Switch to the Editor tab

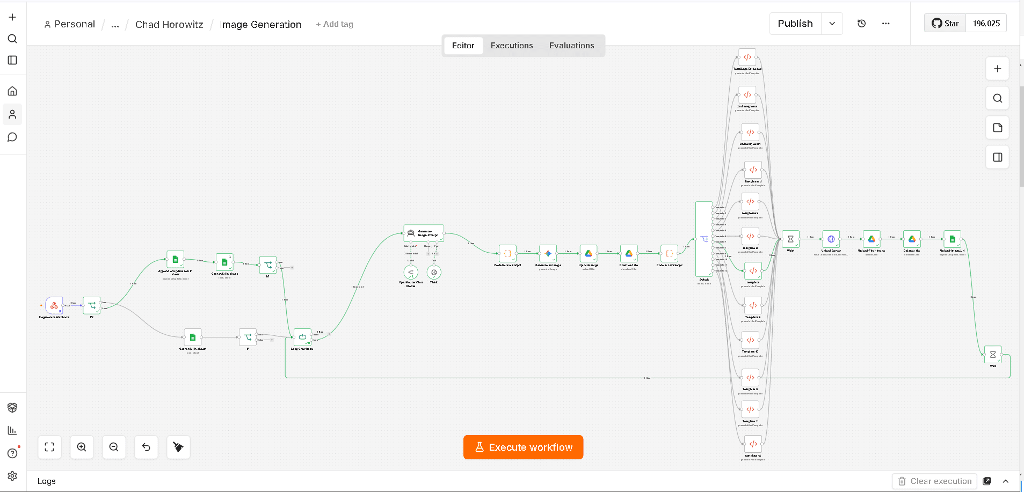[463, 46]
